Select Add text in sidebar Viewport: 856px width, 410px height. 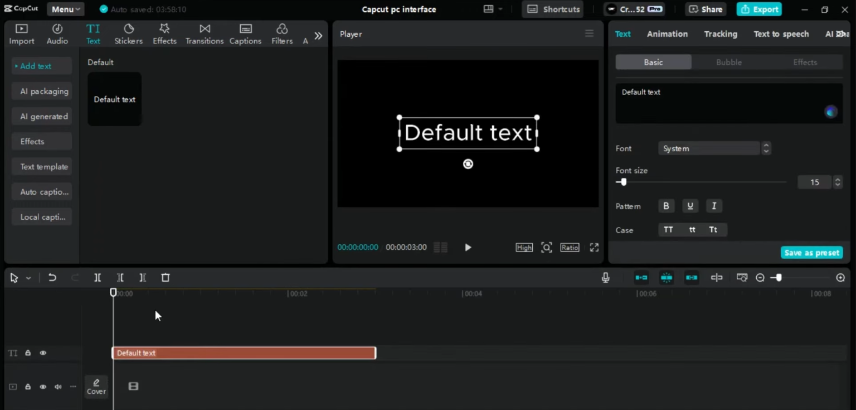click(x=42, y=66)
